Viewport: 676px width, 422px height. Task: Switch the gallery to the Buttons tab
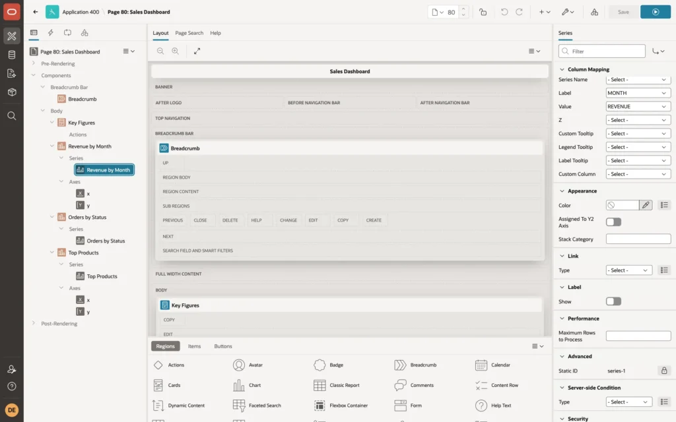[x=223, y=346]
